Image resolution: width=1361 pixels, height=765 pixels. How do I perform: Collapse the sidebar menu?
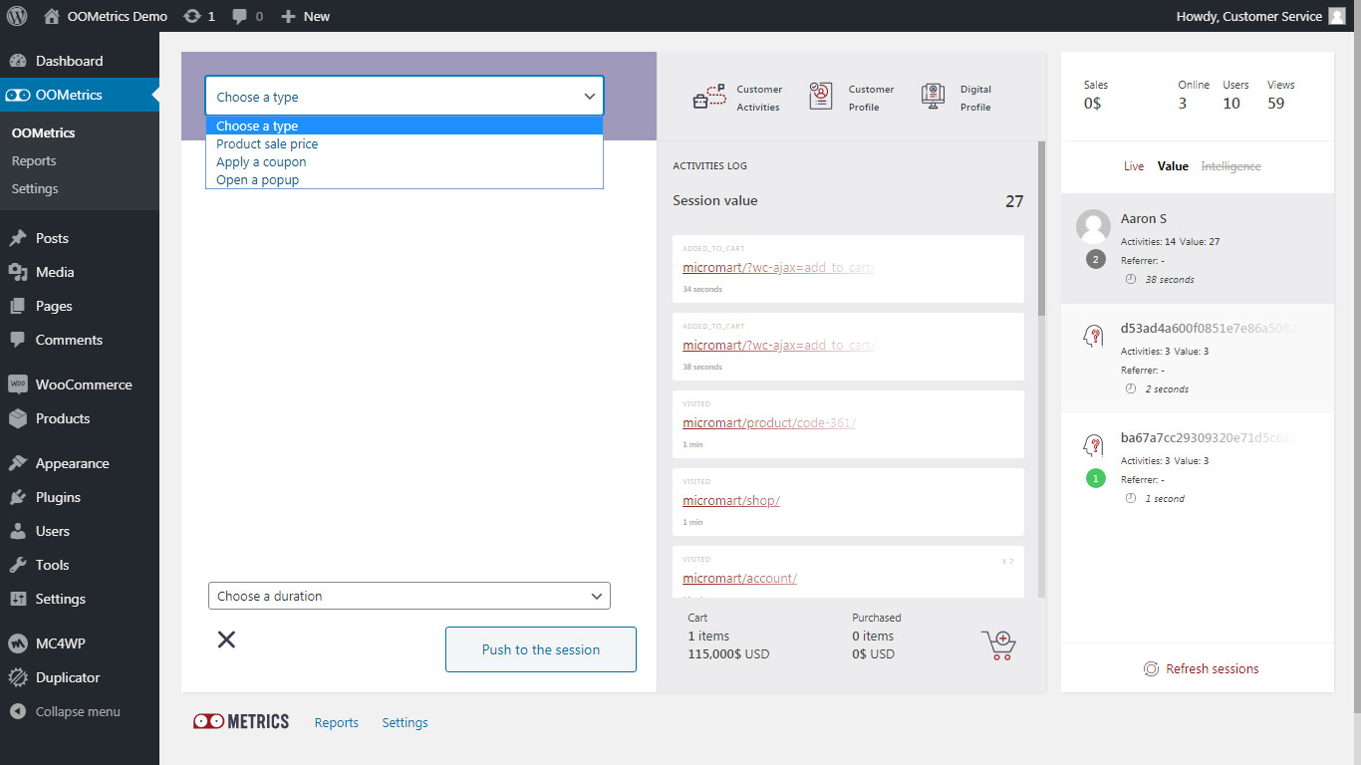point(80,711)
